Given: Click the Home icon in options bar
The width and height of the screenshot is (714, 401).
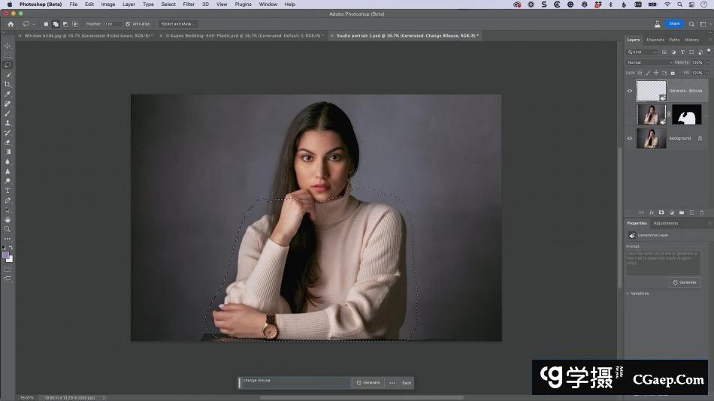Looking at the screenshot, I should [11, 24].
